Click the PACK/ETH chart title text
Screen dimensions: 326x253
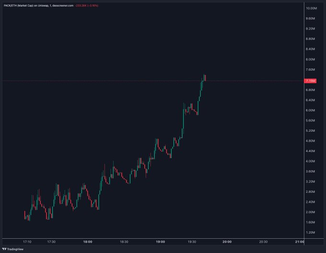point(38,6)
